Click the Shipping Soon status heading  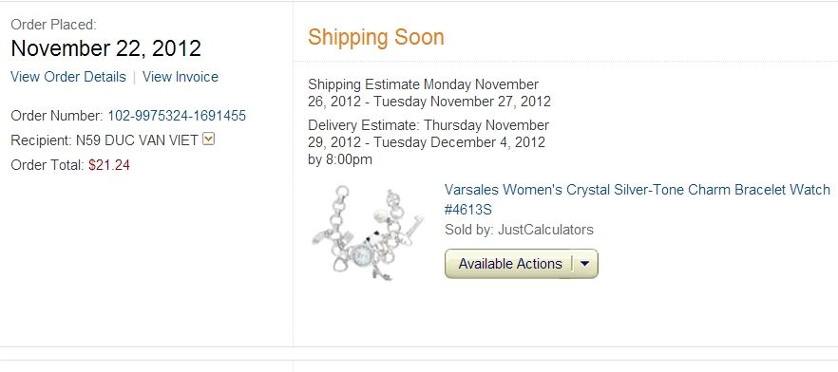375,37
